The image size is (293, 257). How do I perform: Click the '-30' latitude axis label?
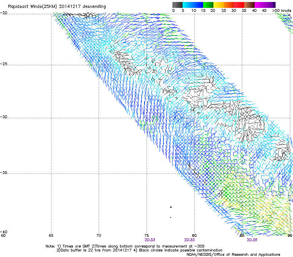click(4, 117)
